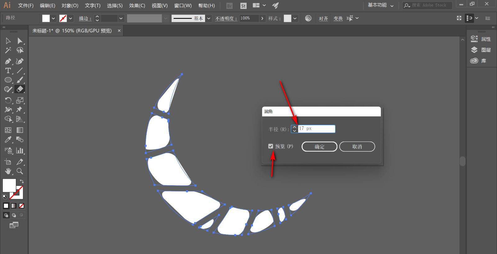Select the Type tool

click(8, 71)
